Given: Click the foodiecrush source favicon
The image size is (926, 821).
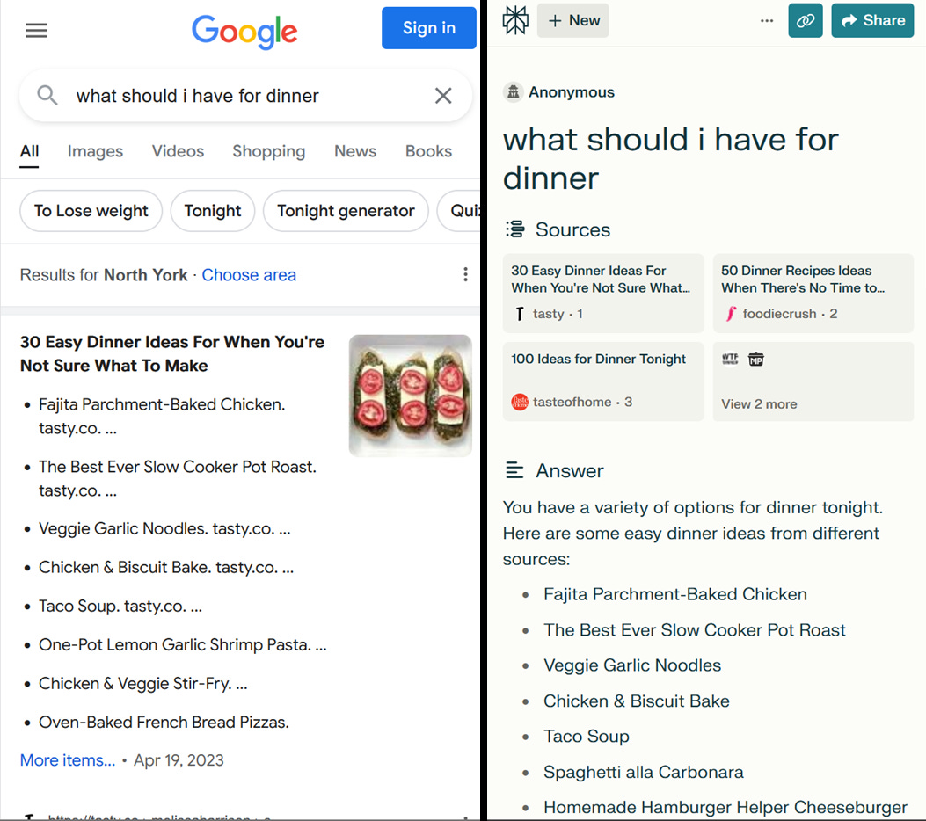Looking at the screenshot, I should [x=731, y=314].
